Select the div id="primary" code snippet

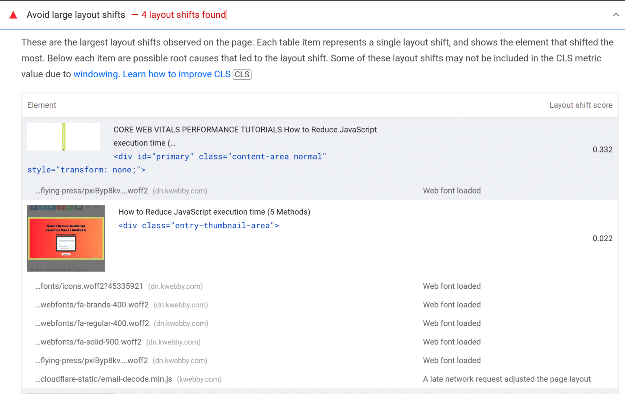click(177, 163)
